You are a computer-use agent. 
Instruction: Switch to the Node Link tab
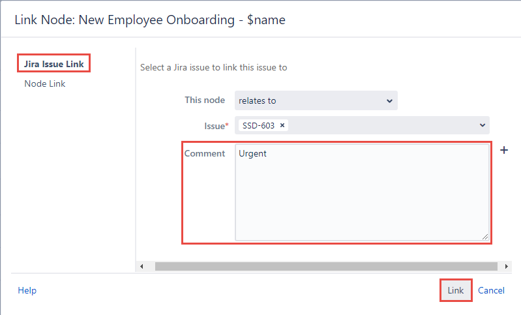[x=45, y=83]
